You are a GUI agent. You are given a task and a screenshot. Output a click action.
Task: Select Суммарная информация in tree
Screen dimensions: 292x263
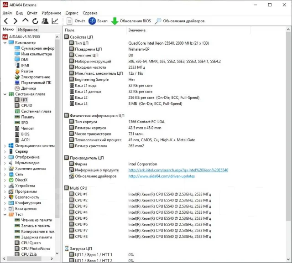(35, 48)
